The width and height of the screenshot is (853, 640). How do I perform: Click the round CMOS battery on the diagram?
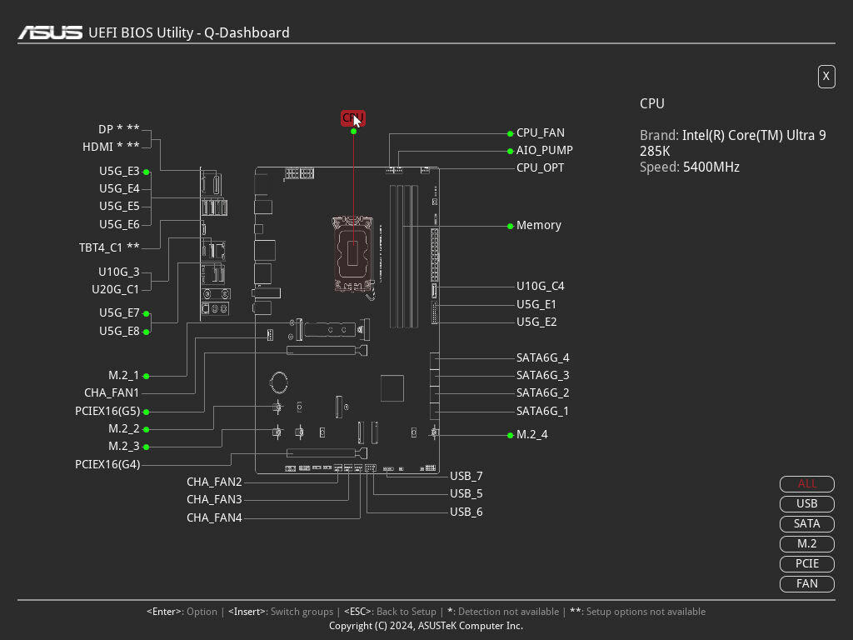pyautogui.click(x=279, y=382)
